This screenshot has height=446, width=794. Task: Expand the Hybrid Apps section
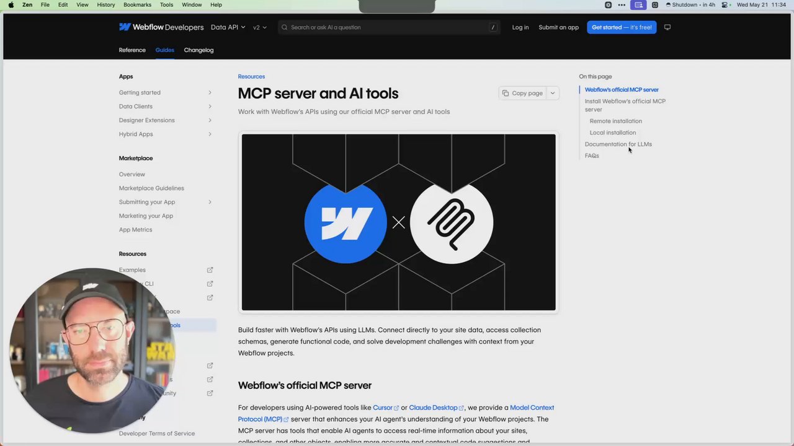[x=210, y=134]
